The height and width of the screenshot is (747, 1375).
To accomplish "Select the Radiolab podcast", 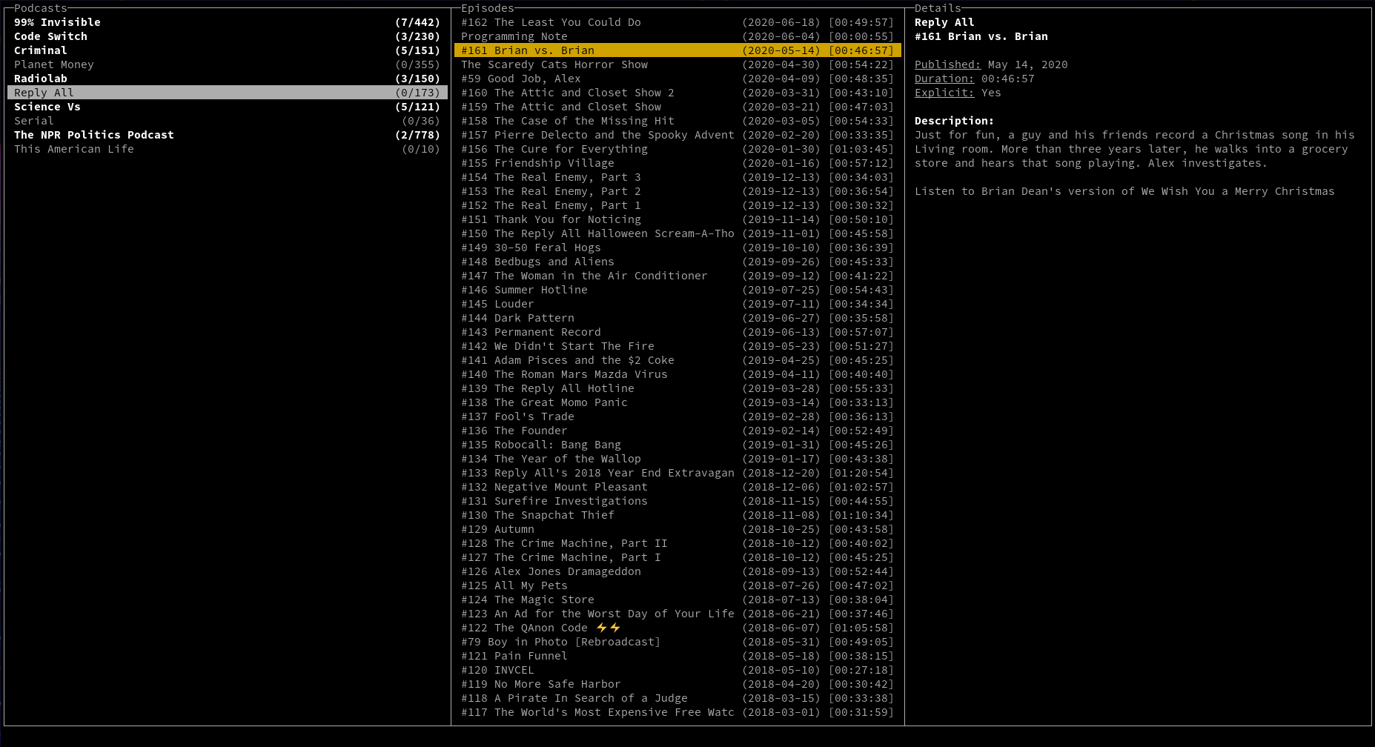I will coord(227,79).
